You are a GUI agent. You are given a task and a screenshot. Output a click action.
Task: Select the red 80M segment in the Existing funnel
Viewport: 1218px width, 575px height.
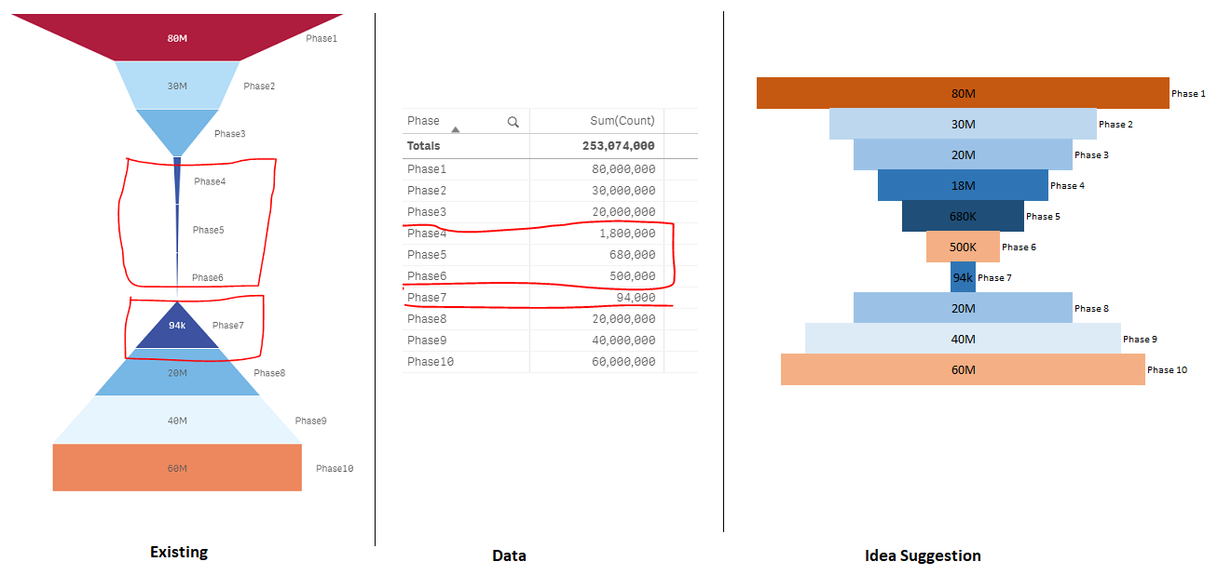(177, 37)
